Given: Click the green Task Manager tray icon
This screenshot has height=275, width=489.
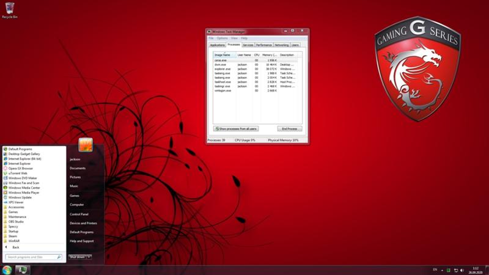Looking at the screenshot, I should click(x=449, y=270).
